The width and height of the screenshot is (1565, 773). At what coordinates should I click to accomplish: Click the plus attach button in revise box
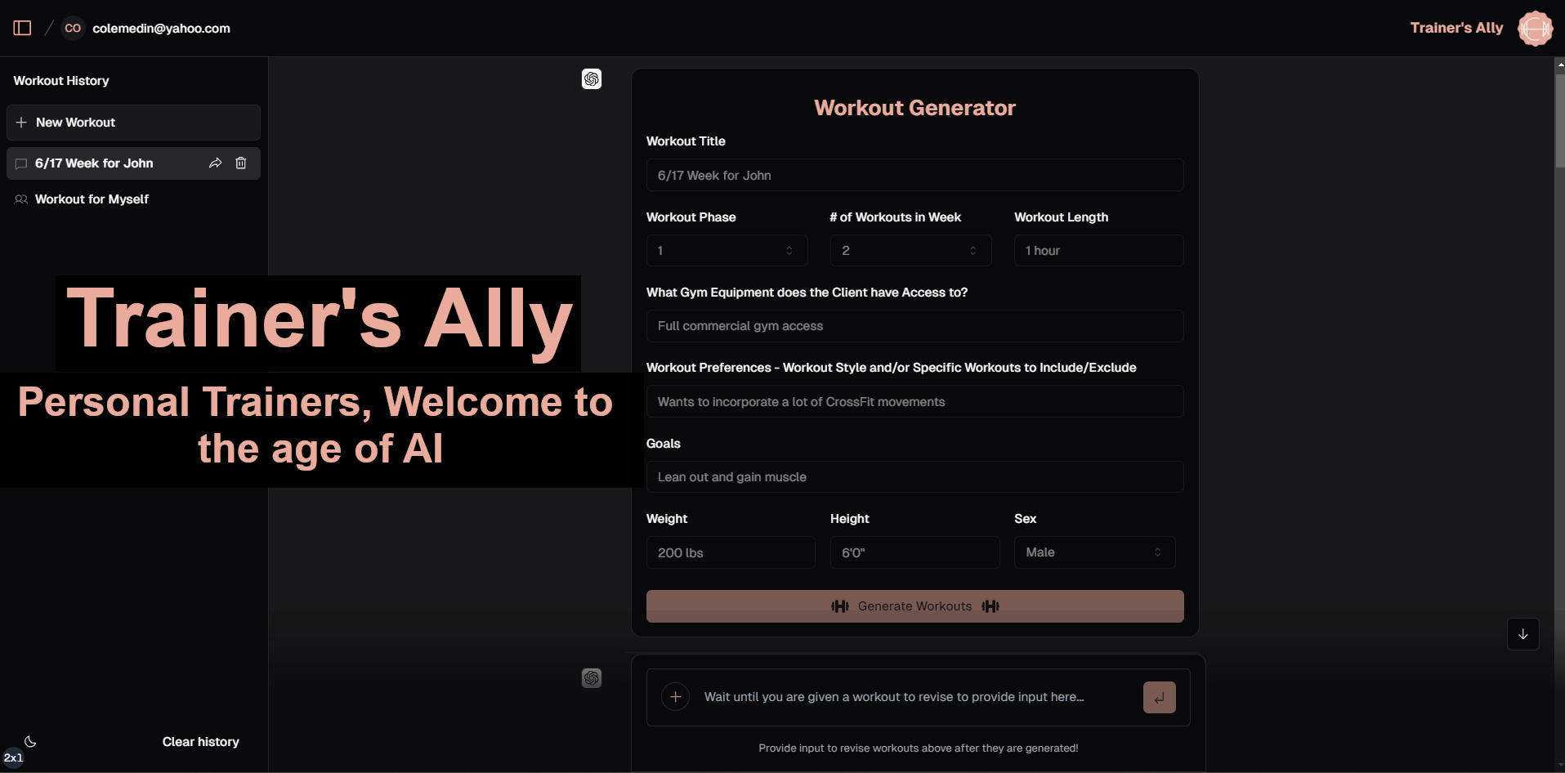(675, 697)
